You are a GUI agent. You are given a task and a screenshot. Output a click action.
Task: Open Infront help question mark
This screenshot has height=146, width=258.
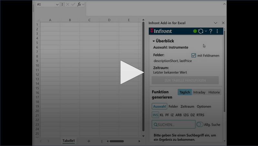[x=211, y=31]
